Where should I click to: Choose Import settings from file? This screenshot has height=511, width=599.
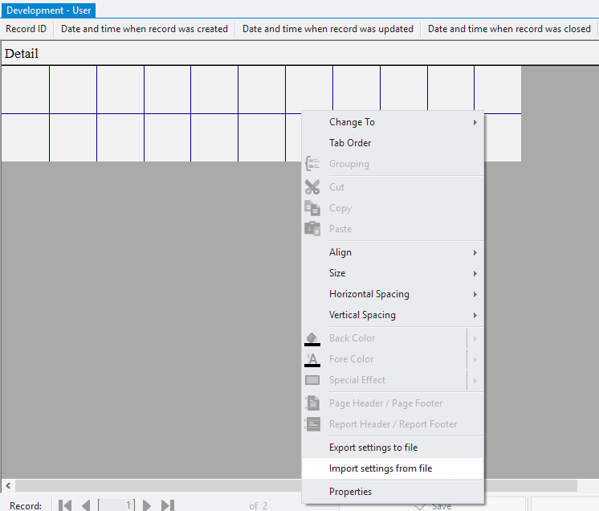381,468
